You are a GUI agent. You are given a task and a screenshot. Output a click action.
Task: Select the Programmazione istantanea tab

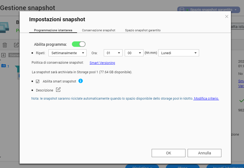pyautogui.click(x=53, y=30)
